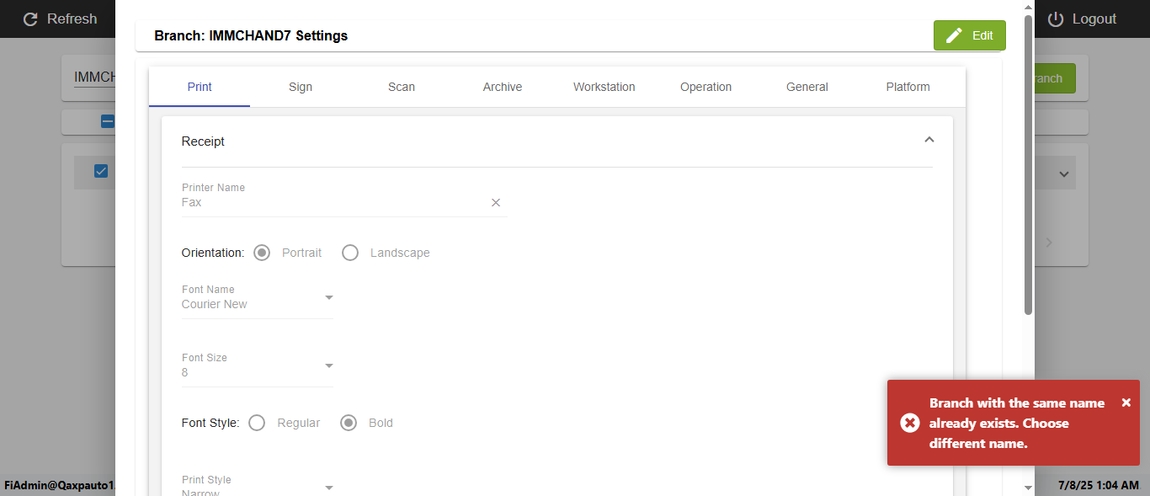Dismiss the error notification with X

pos(1126,403)
